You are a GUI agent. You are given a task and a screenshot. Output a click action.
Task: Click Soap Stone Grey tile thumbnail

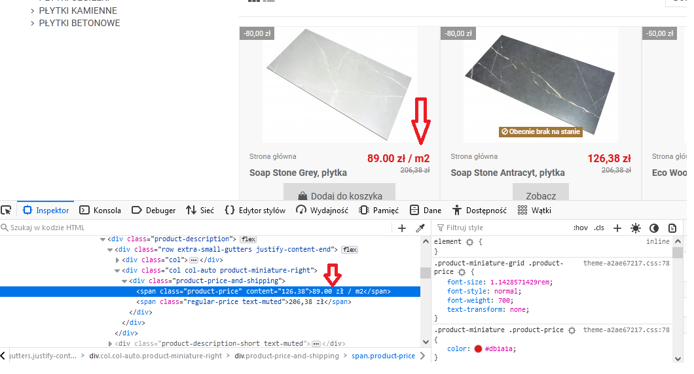pos(340,85)
